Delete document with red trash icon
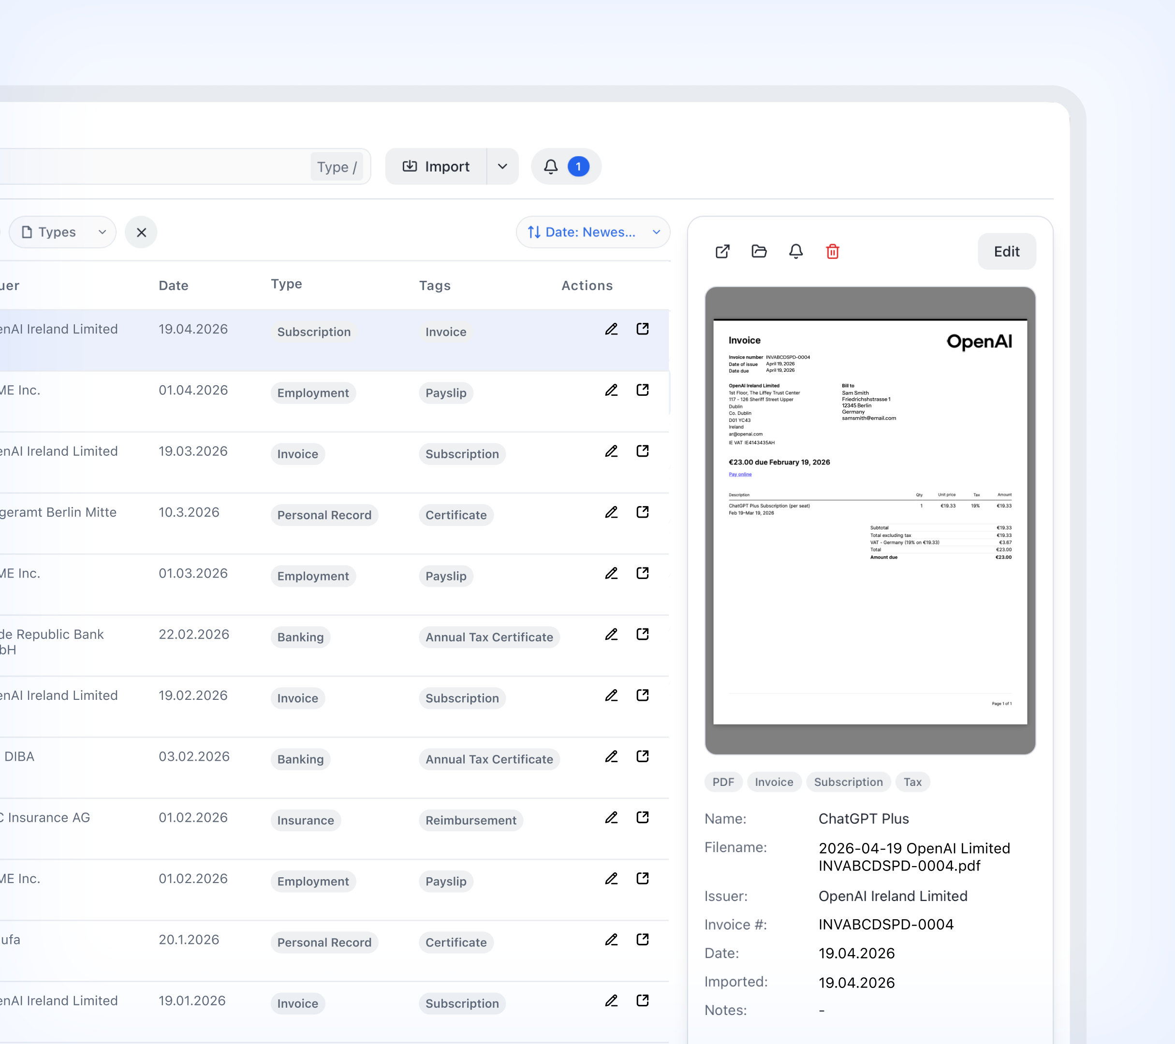1175x1044 pixels. 832,251
